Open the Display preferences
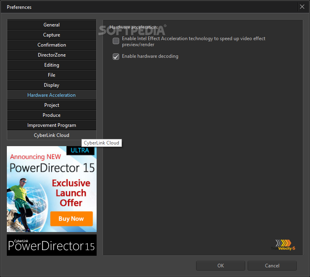The image size is (310, 277). click(x=52, y=85)
